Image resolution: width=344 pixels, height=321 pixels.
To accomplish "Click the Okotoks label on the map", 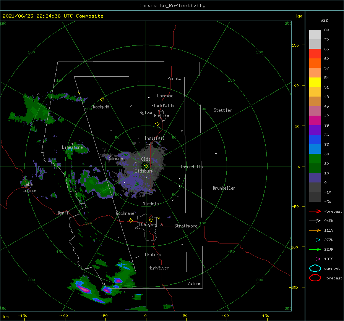I will point(153,255).
